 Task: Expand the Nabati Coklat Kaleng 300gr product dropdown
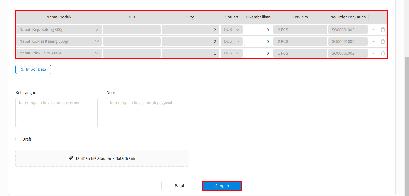point(59,41)
